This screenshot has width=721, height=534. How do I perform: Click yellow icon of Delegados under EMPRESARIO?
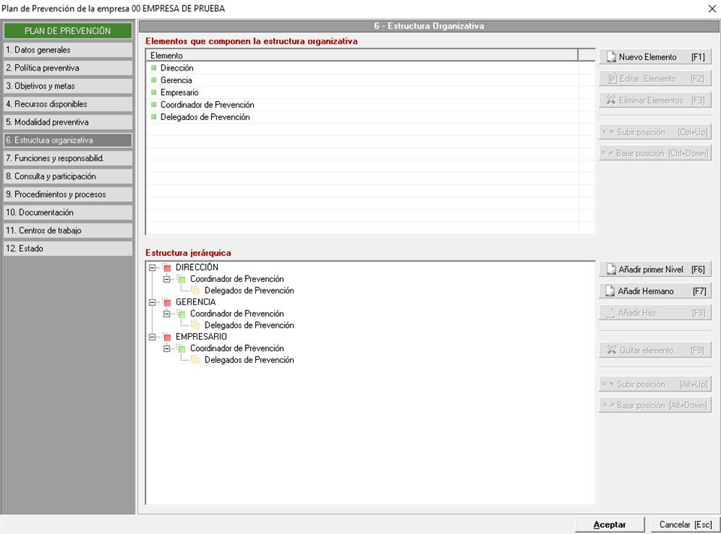tap(196, 360)
